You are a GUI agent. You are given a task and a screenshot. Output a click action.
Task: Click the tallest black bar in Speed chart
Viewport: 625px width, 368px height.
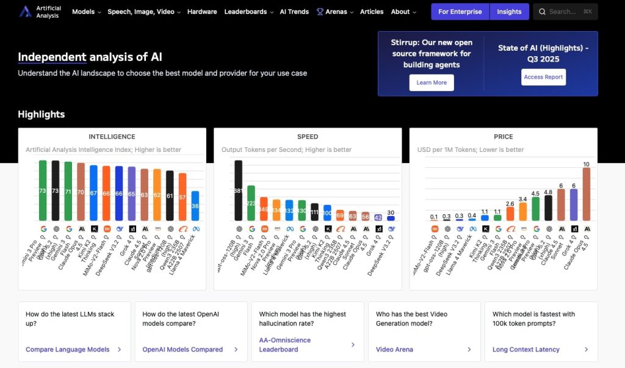tap(238, 190)
